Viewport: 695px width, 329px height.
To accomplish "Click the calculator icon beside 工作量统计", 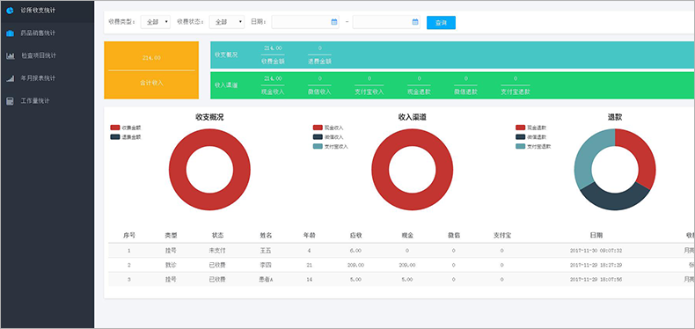I will click(10, 101).
